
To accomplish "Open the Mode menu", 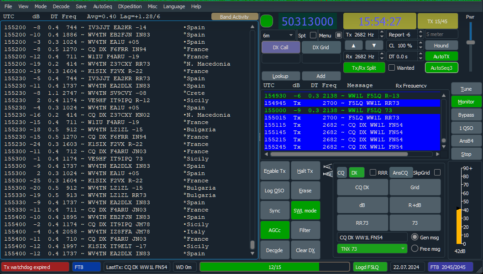I will (x=40, y=6).
